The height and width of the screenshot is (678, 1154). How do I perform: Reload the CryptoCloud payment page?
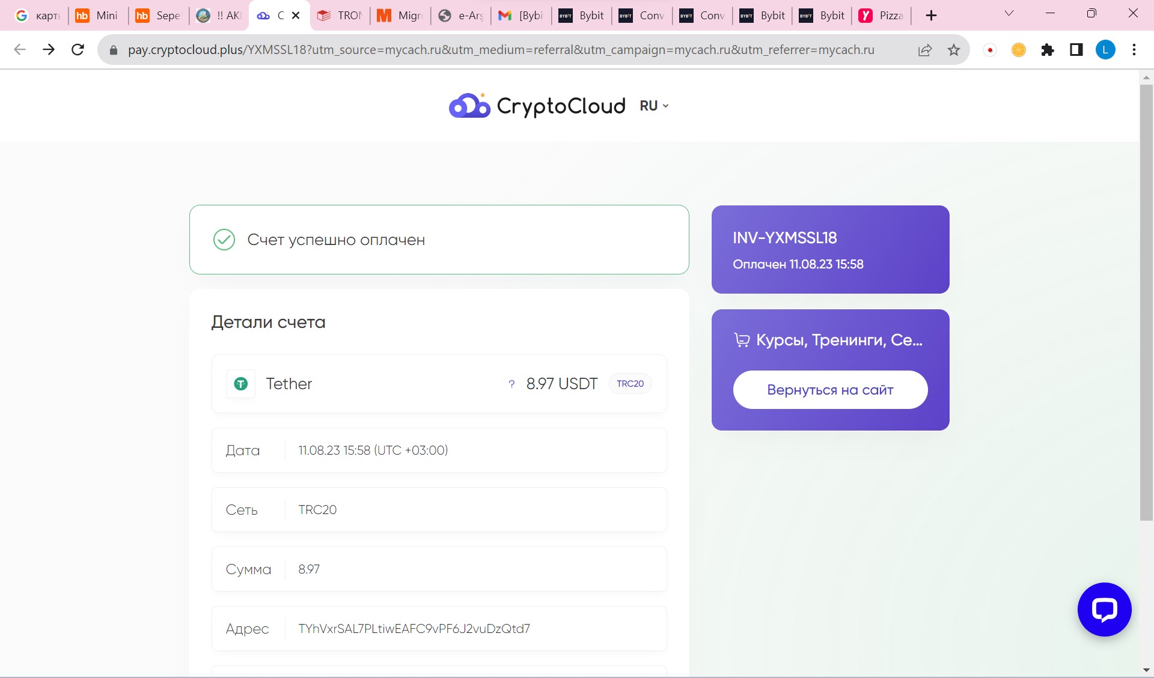click(78, 50)
